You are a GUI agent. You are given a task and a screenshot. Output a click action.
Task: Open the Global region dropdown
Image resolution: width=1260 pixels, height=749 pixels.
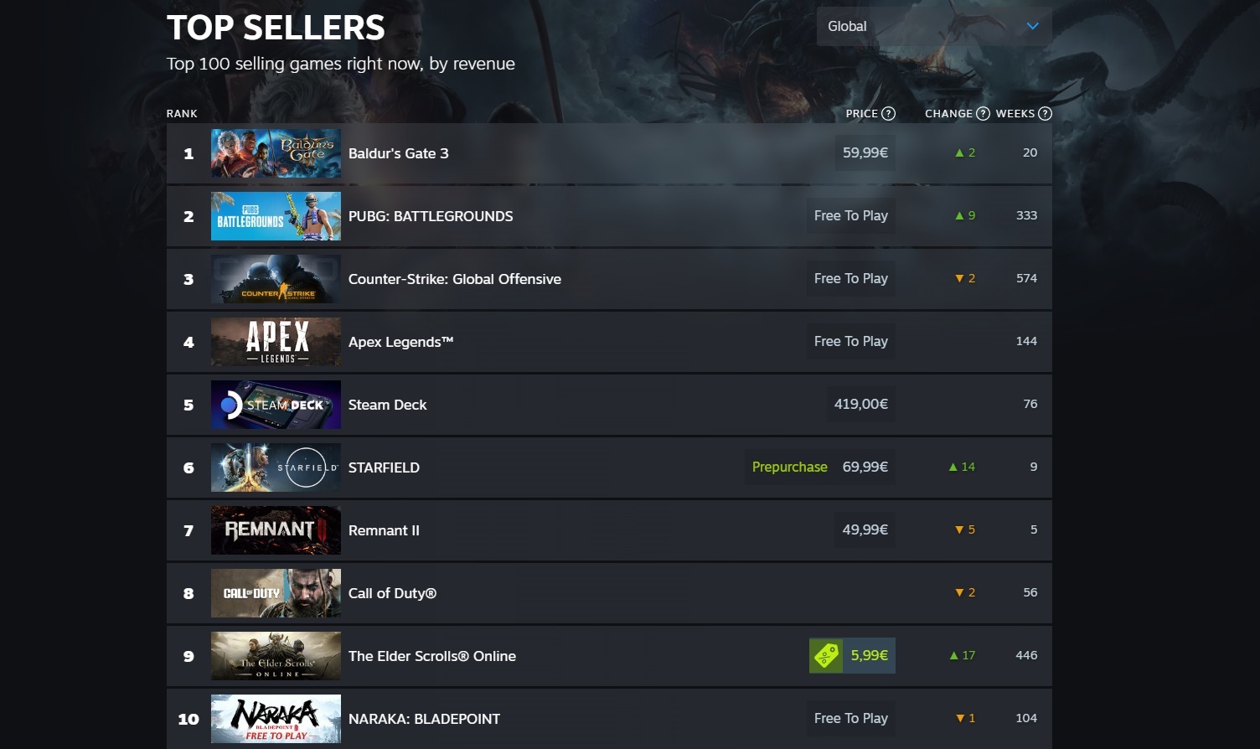point(934,26)
